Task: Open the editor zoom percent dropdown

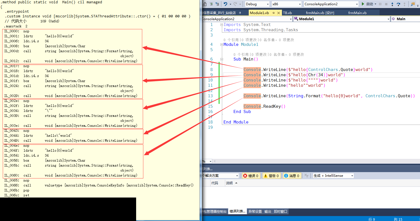Action: [207, 161]
